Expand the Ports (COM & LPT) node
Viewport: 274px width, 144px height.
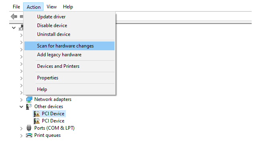(21, 128)
